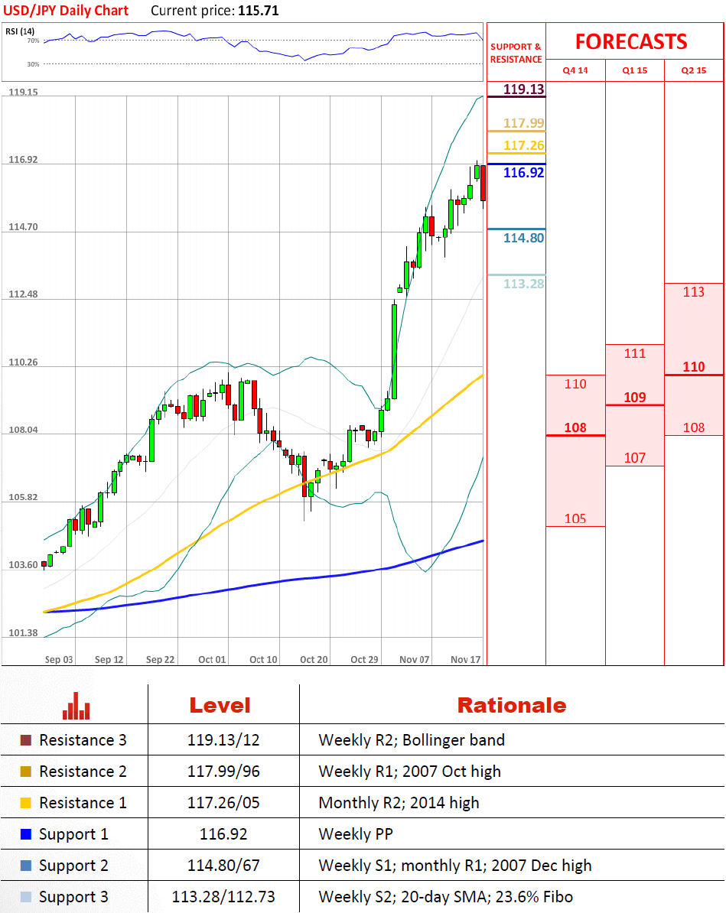
Task: Click the 110.26 price axis label
Action: point(23,362)
